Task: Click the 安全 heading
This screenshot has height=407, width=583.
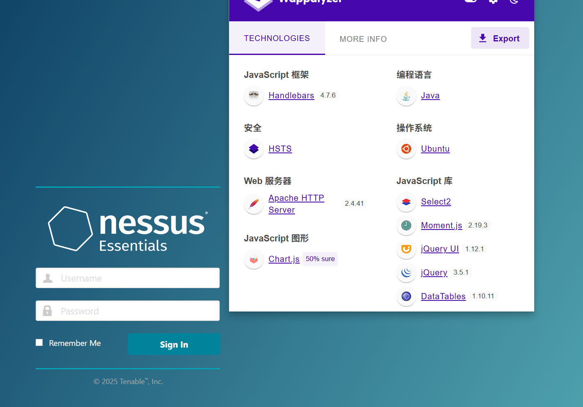Action: (x=253, y=128)
